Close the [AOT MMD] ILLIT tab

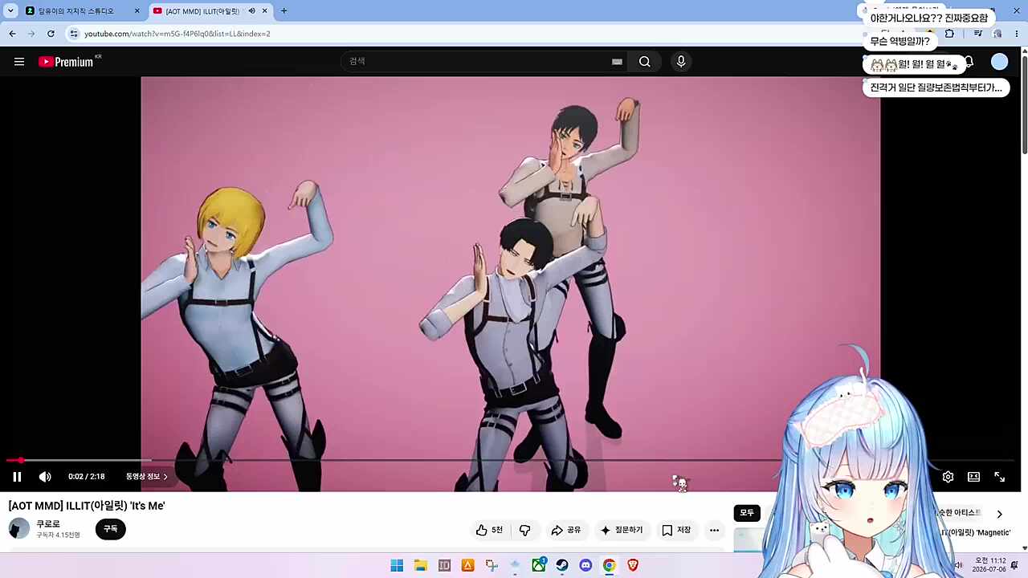[x=264, y=11]
